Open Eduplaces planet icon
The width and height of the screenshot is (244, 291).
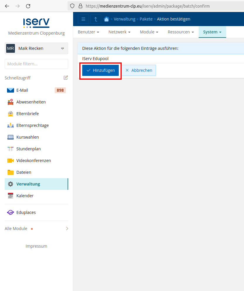point(11,212)
